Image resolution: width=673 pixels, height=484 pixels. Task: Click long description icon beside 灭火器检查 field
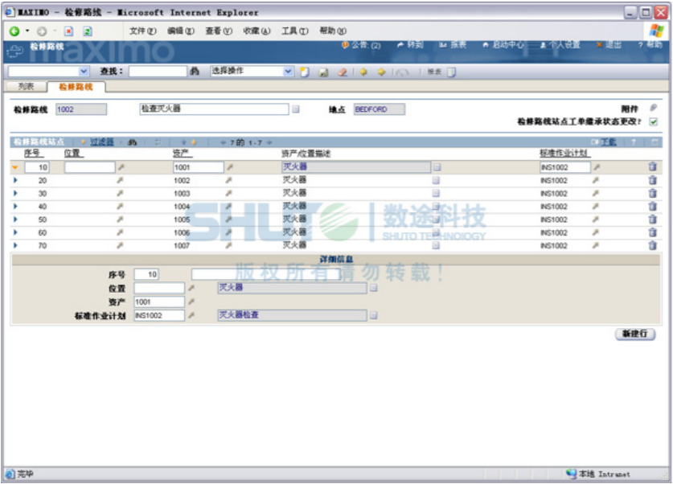tap(373, 315)
